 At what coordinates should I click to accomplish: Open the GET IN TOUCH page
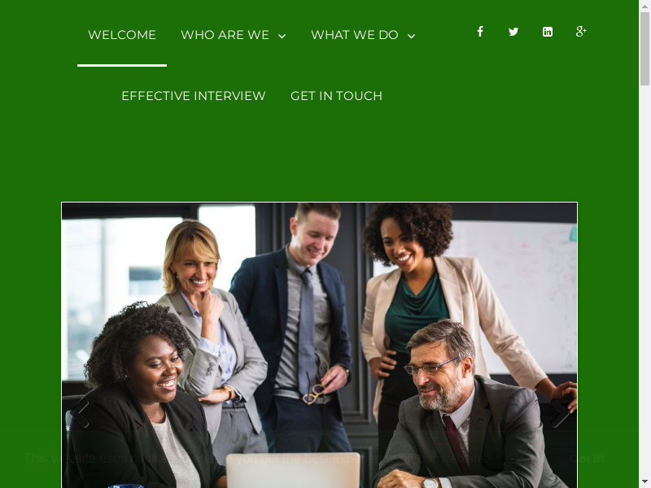(336, 96)
